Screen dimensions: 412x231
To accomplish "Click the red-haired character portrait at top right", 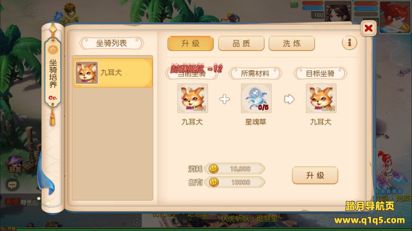I will (x=394, y=17).
